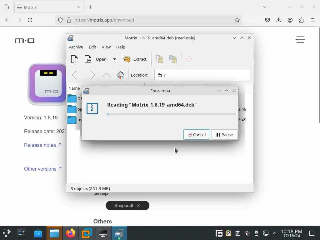Select the first folder in archive list
The image size is (320, 240).
coord(74,98)
